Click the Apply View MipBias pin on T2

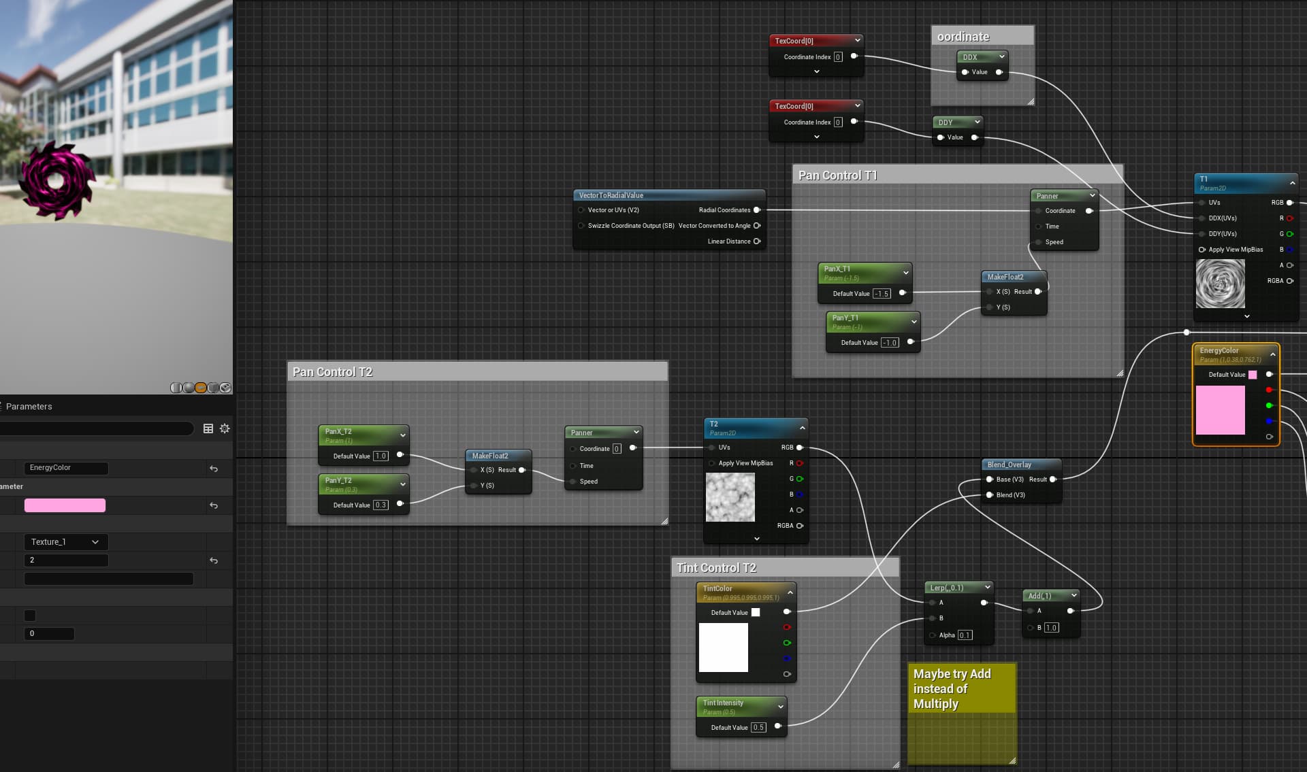coord(712,463)
